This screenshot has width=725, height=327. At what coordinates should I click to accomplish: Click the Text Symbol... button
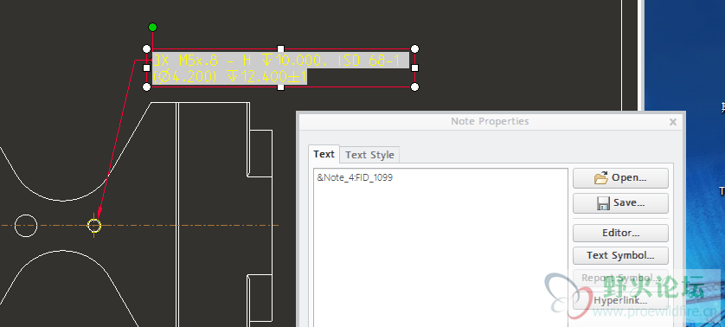tap(620, 255)
